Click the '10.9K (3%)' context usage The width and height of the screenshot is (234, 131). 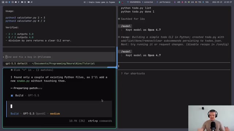click(x=77, y=121)
